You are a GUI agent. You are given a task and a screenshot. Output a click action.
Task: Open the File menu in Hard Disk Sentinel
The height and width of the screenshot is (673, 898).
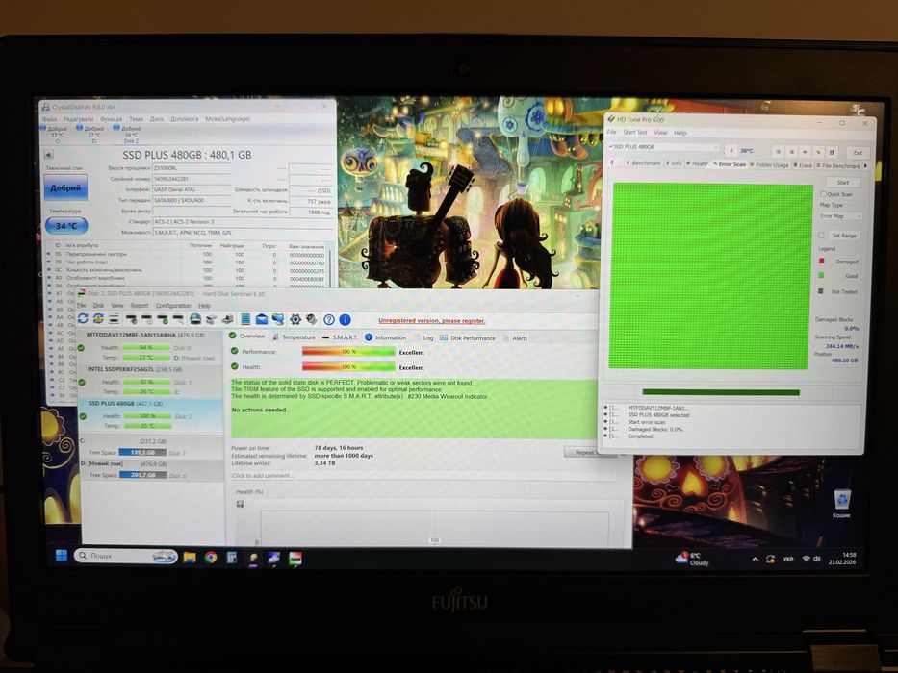click(x=81, y=305)
